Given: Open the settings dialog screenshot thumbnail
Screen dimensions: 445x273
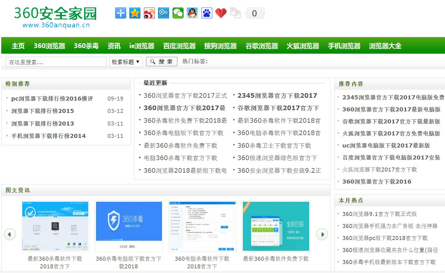Looking at the screenshot, I should point(202,226).
